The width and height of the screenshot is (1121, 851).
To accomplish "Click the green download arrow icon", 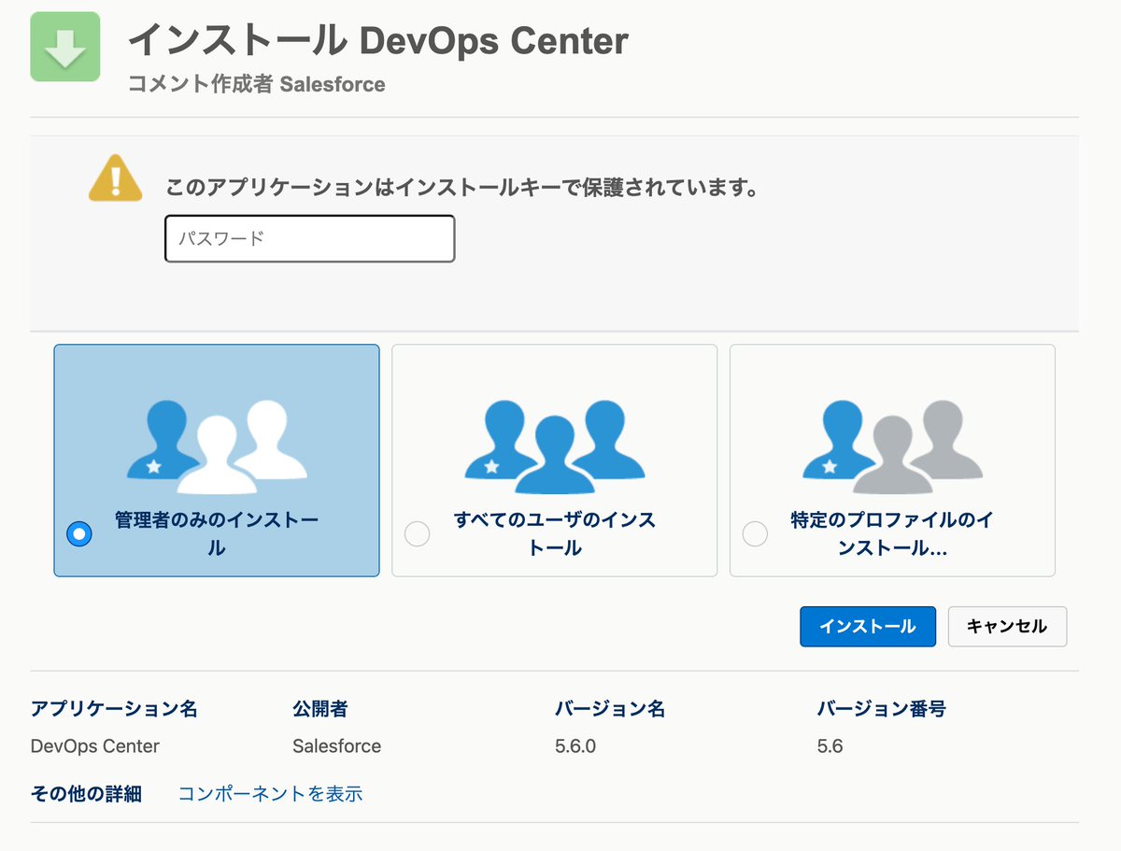I will tap(64, 45).
